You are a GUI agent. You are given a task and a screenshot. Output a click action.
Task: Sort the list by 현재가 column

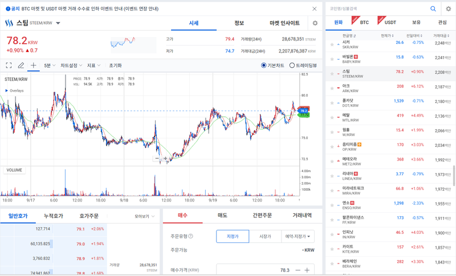(388, 36)
